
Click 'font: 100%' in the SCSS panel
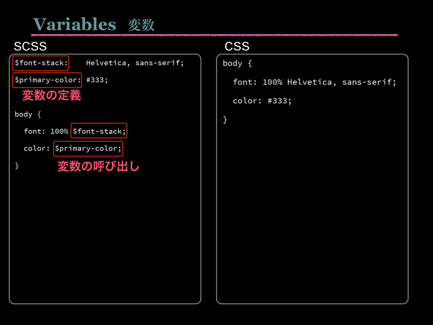[x=46, y=131]
